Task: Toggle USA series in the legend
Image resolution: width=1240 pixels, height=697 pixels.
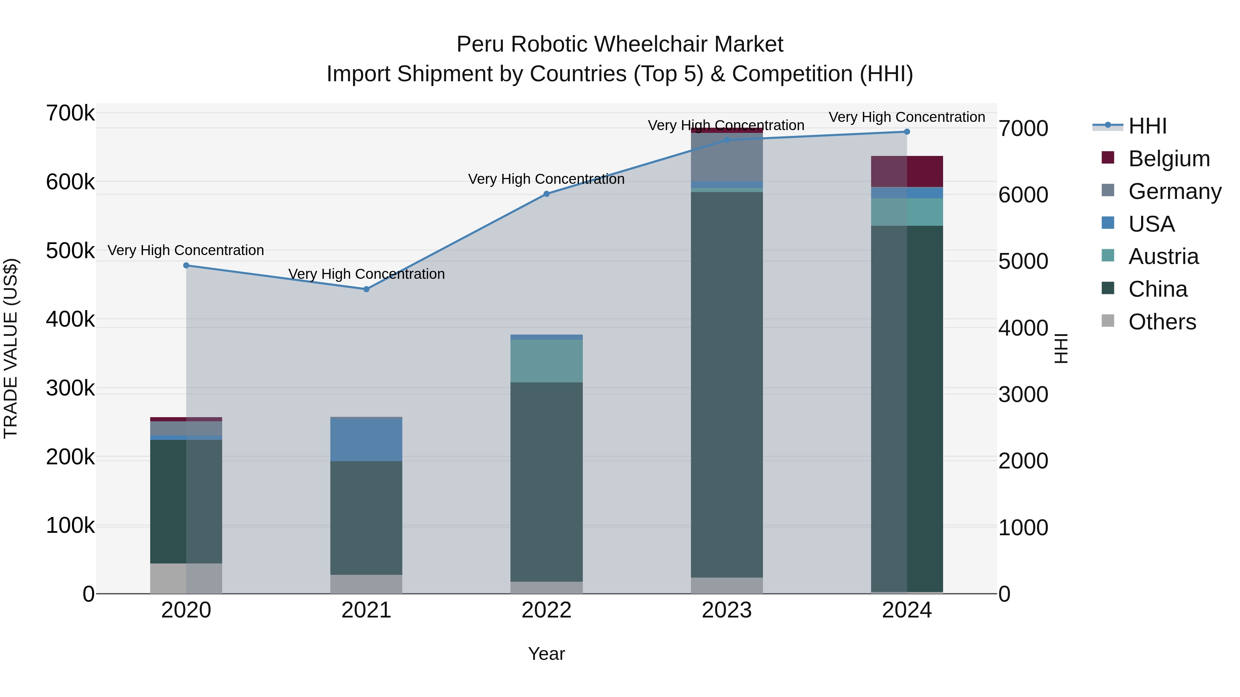Action: point(1138,224)
